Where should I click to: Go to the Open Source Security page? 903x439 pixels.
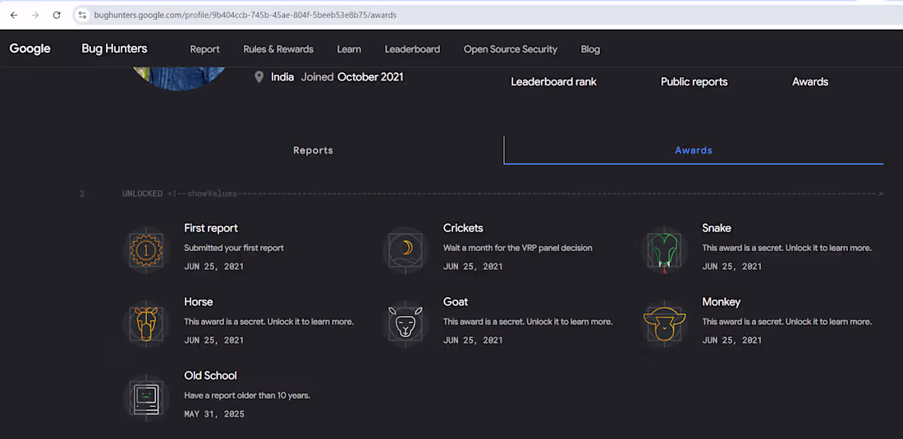pyautogui.click(x=511, y=49)
